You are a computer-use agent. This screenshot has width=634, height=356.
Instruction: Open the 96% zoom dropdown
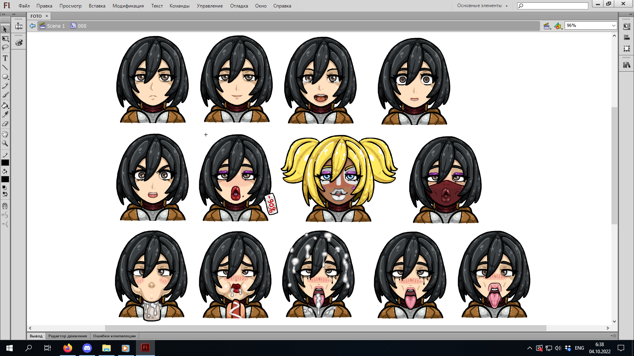614,26
